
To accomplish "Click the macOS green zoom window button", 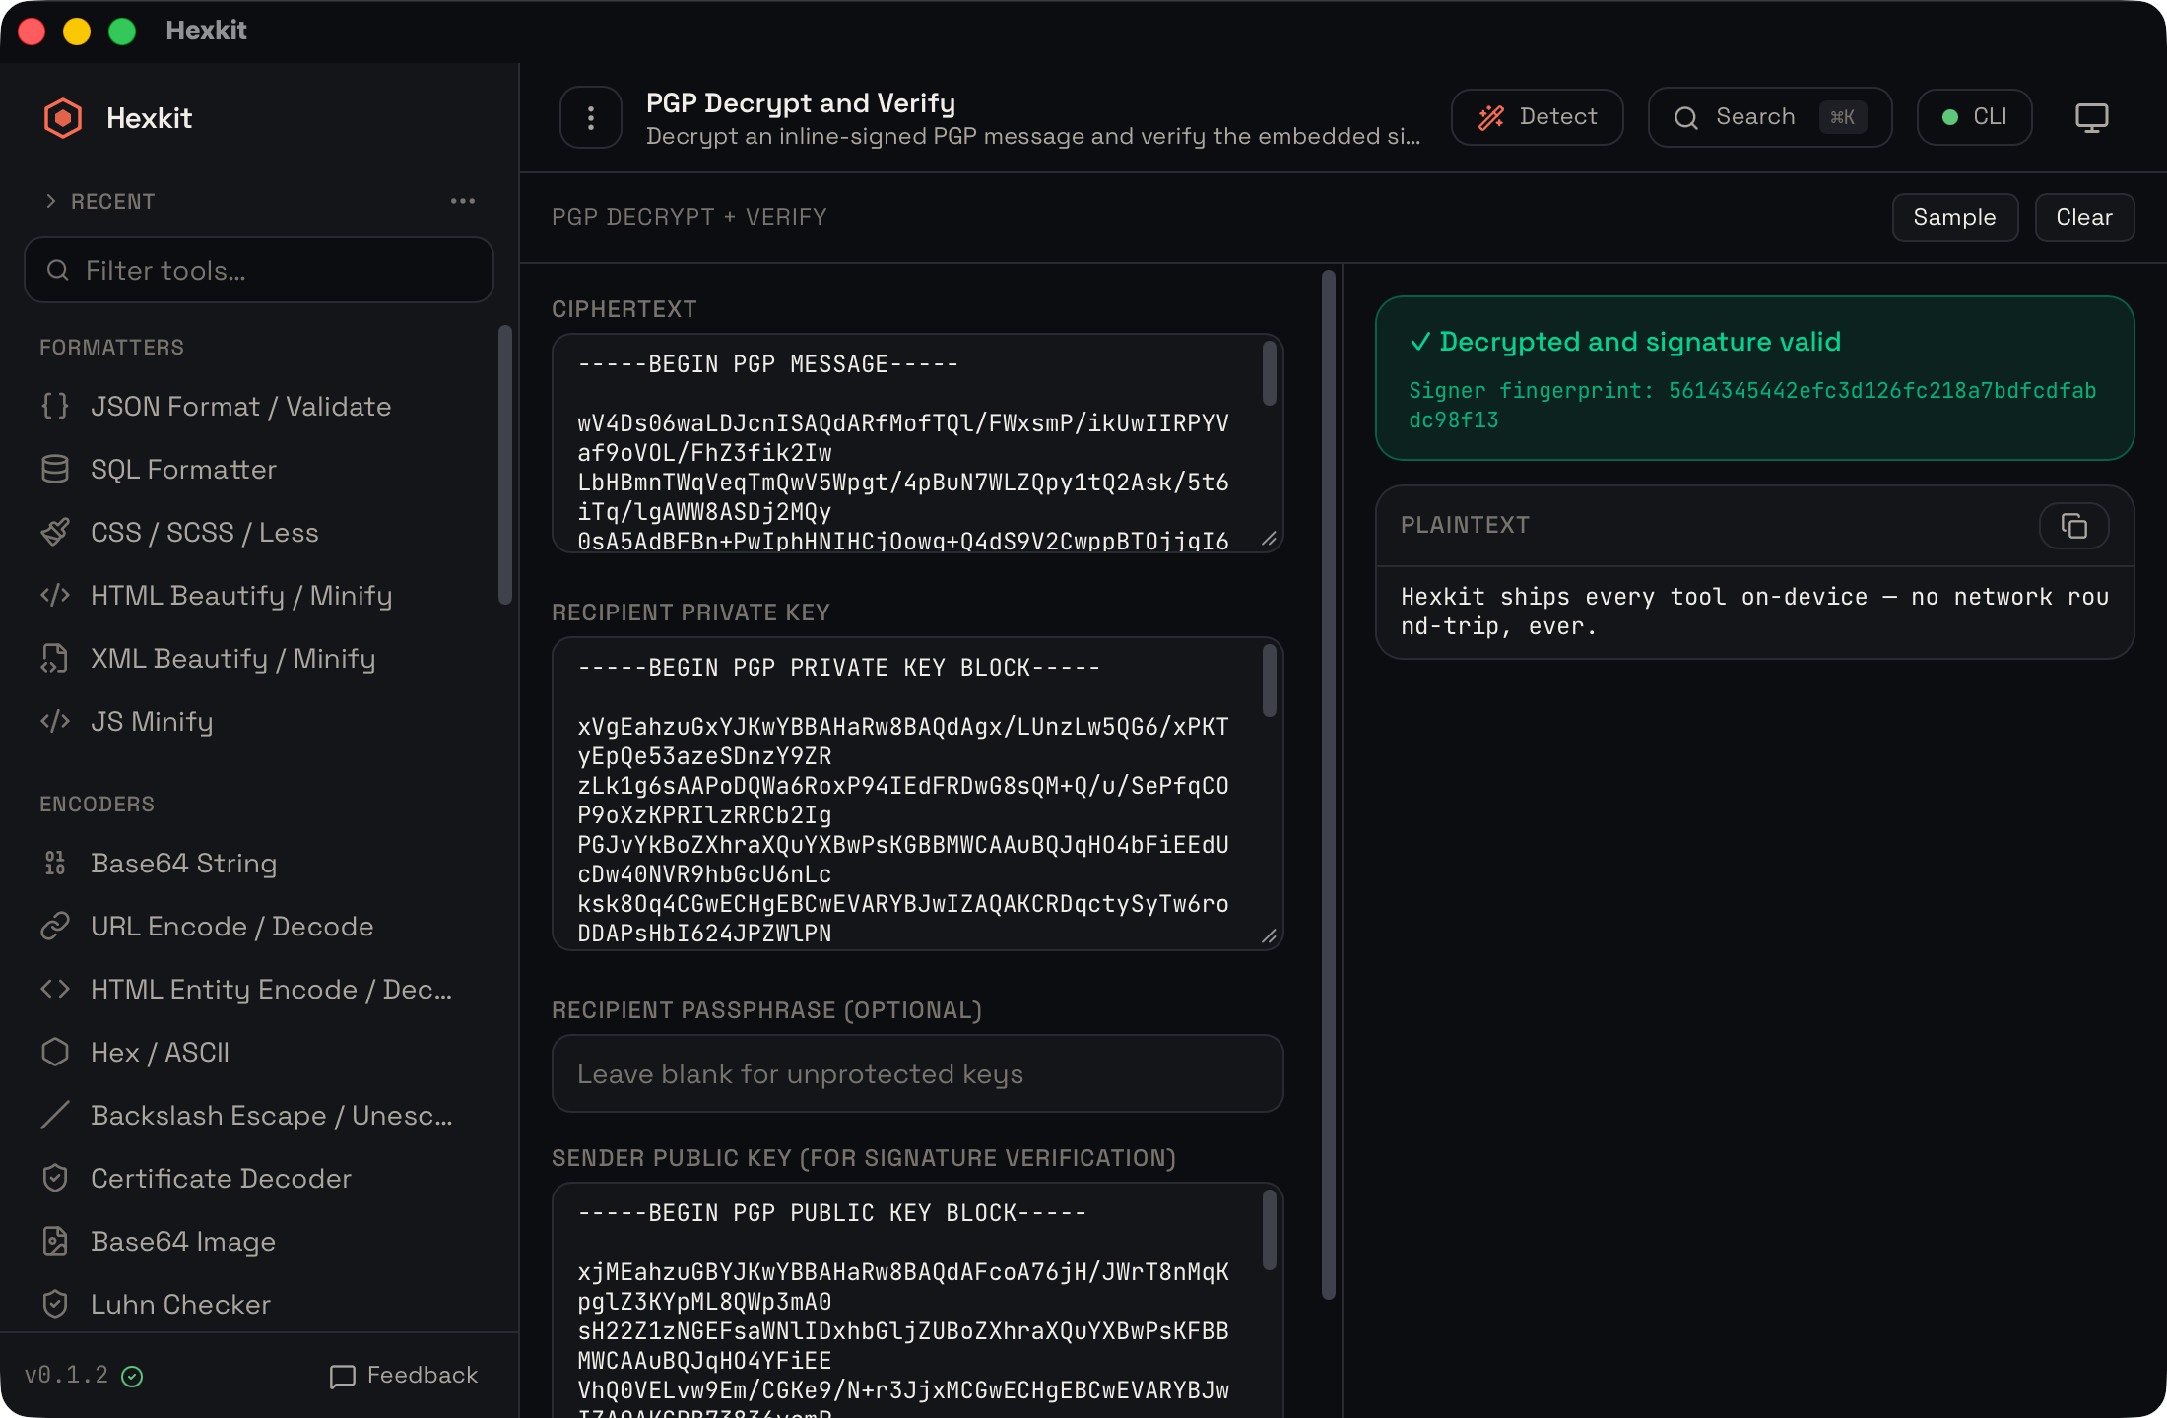I will 122,32.
